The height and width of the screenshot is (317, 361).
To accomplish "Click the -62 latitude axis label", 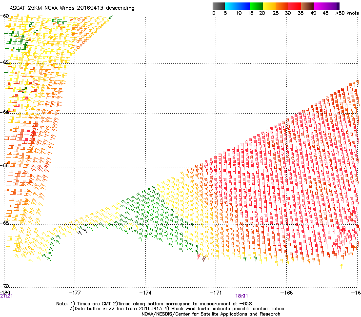I will (4, 62).
